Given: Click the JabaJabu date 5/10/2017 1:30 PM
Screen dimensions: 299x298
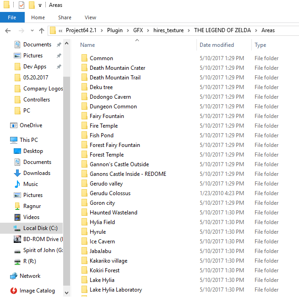Looking at the screenshot, I should [222, 251].
